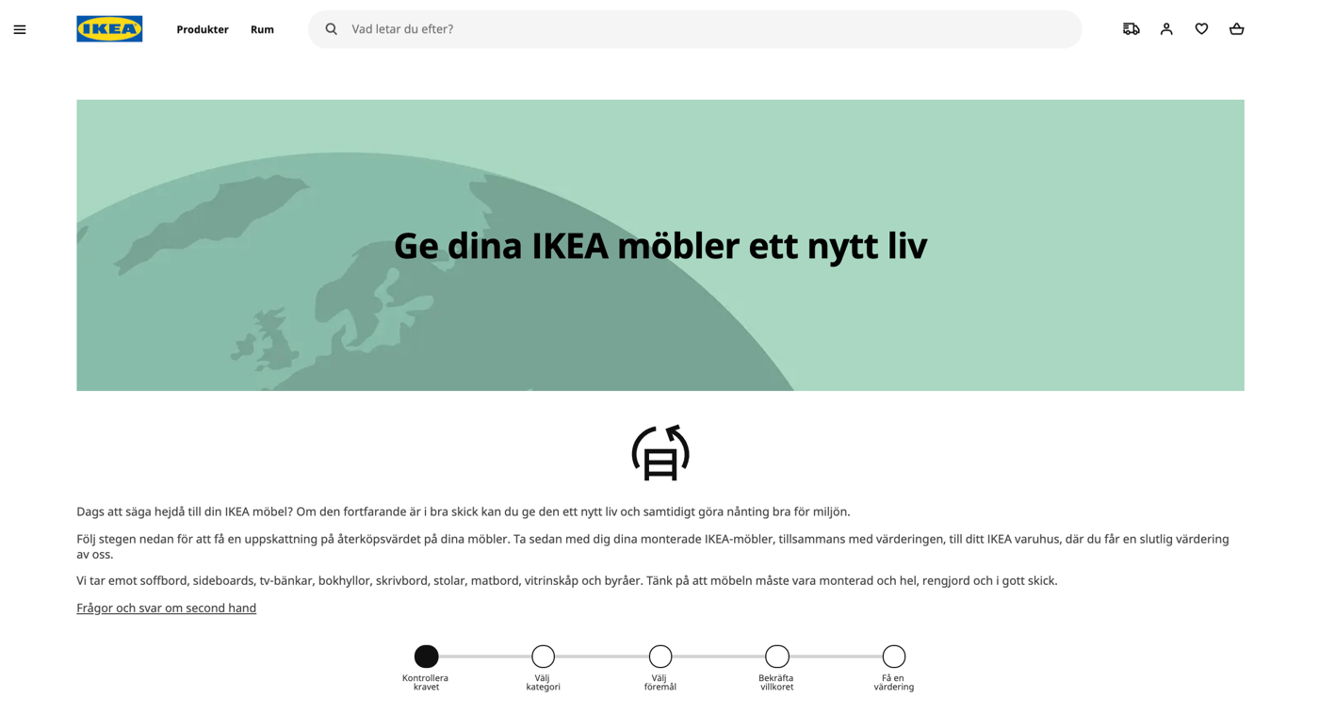The width and height of the screenshot is (1319, 714).
Task: Focus the 'Vad letar du efter?' search field
Action: 695,29
